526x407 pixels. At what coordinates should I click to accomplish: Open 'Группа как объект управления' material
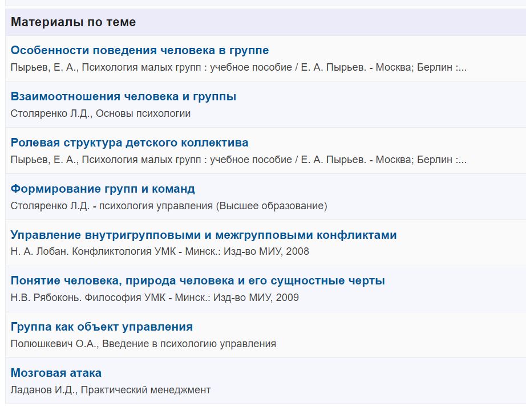coord(102,327)
